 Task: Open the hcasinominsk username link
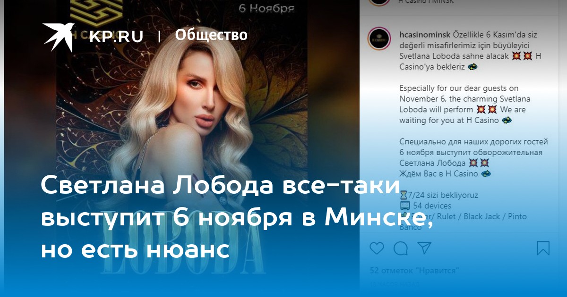pos(425,34)
